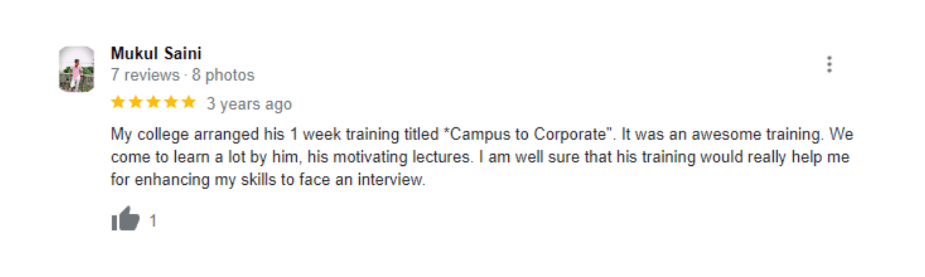Screen dimensions: 925x277
Task: Click the "3 years ago" timestamp
Action: [249, 104]
